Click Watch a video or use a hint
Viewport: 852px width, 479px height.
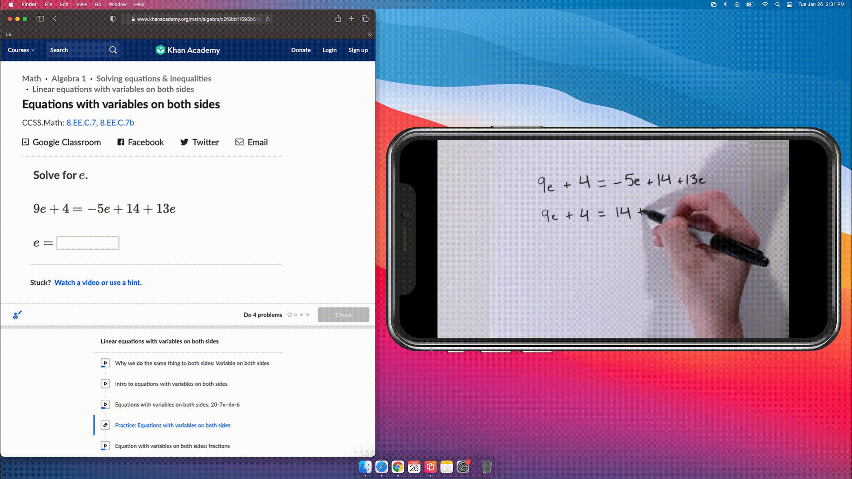coord(98,282)
